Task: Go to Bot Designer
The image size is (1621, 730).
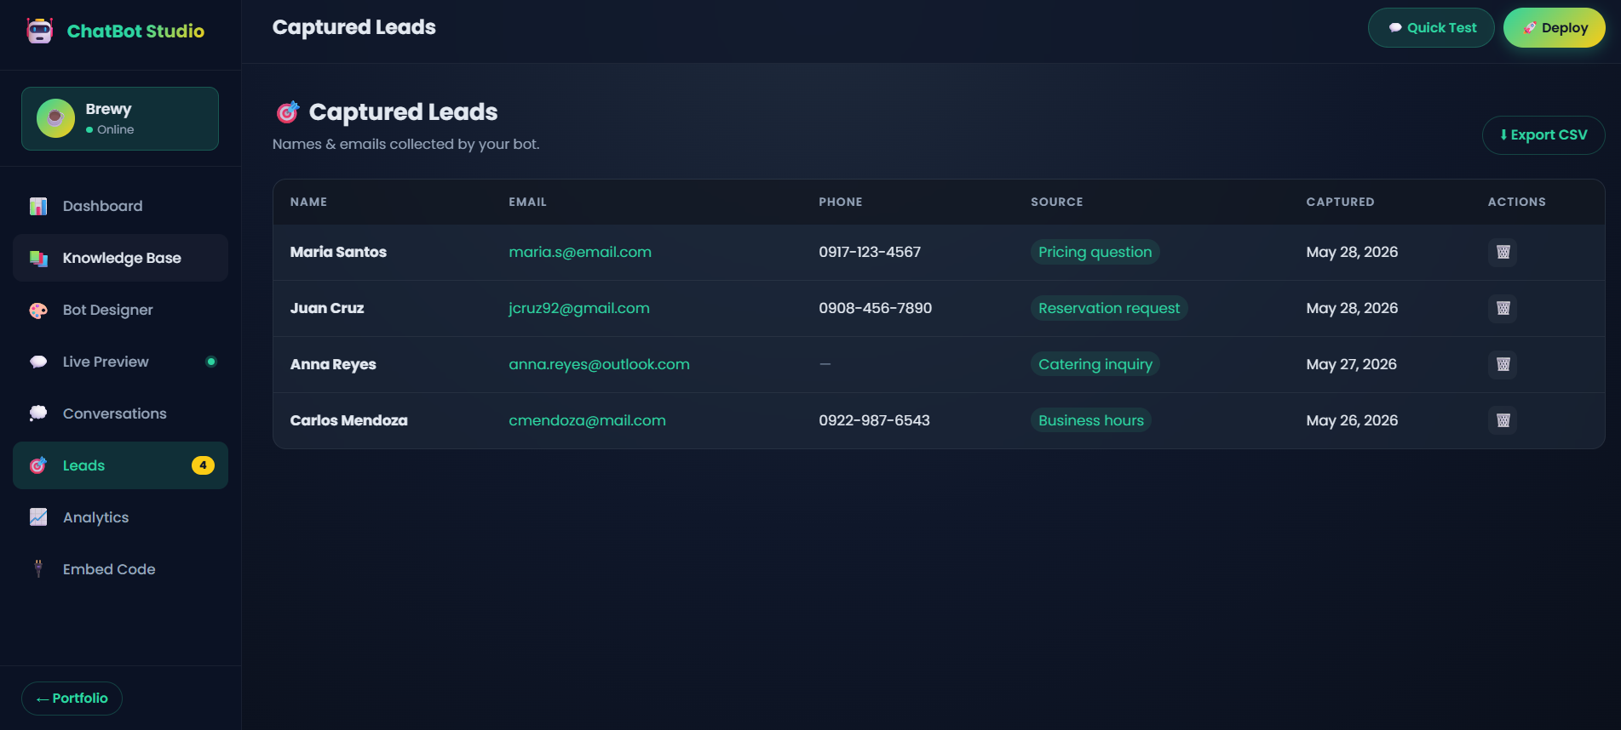Action: (120, 310)
